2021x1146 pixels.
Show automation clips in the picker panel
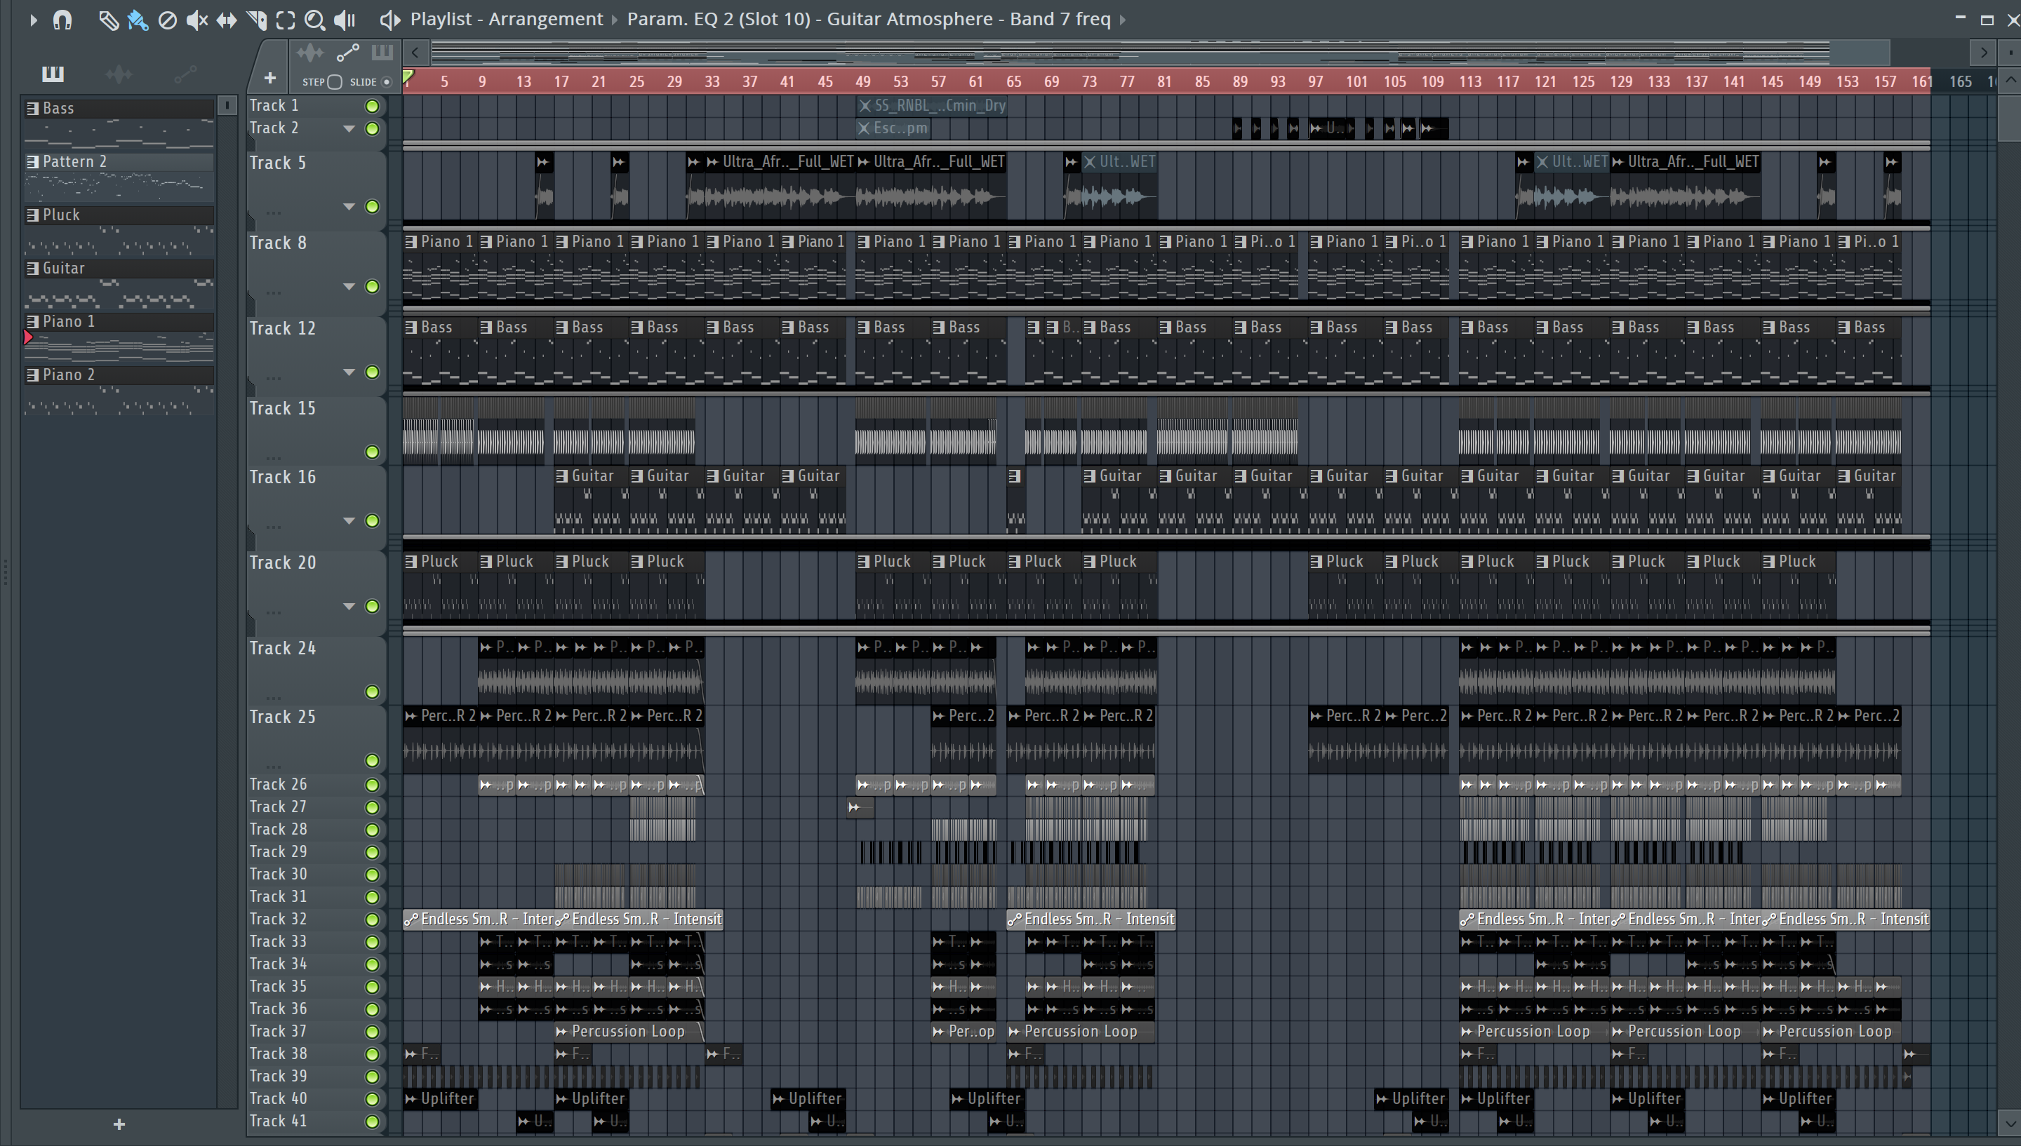(x=185, y=74)
